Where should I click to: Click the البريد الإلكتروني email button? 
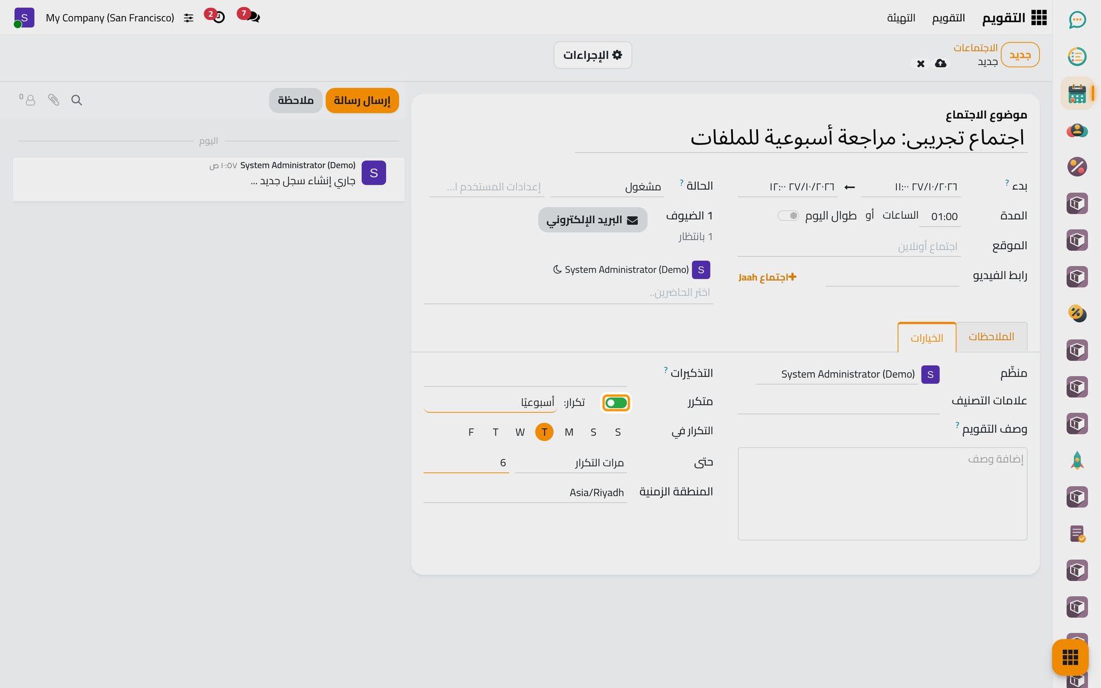pos(592,220)
